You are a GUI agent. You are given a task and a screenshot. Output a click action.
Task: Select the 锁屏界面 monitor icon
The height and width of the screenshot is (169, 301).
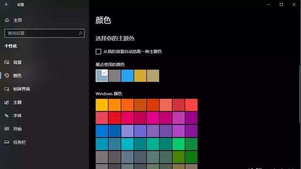pyautogui.click(x=7, y=89)
